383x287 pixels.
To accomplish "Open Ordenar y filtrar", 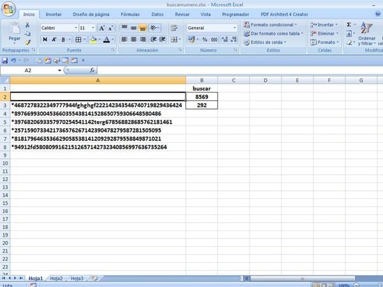I will tap(366, 34).
